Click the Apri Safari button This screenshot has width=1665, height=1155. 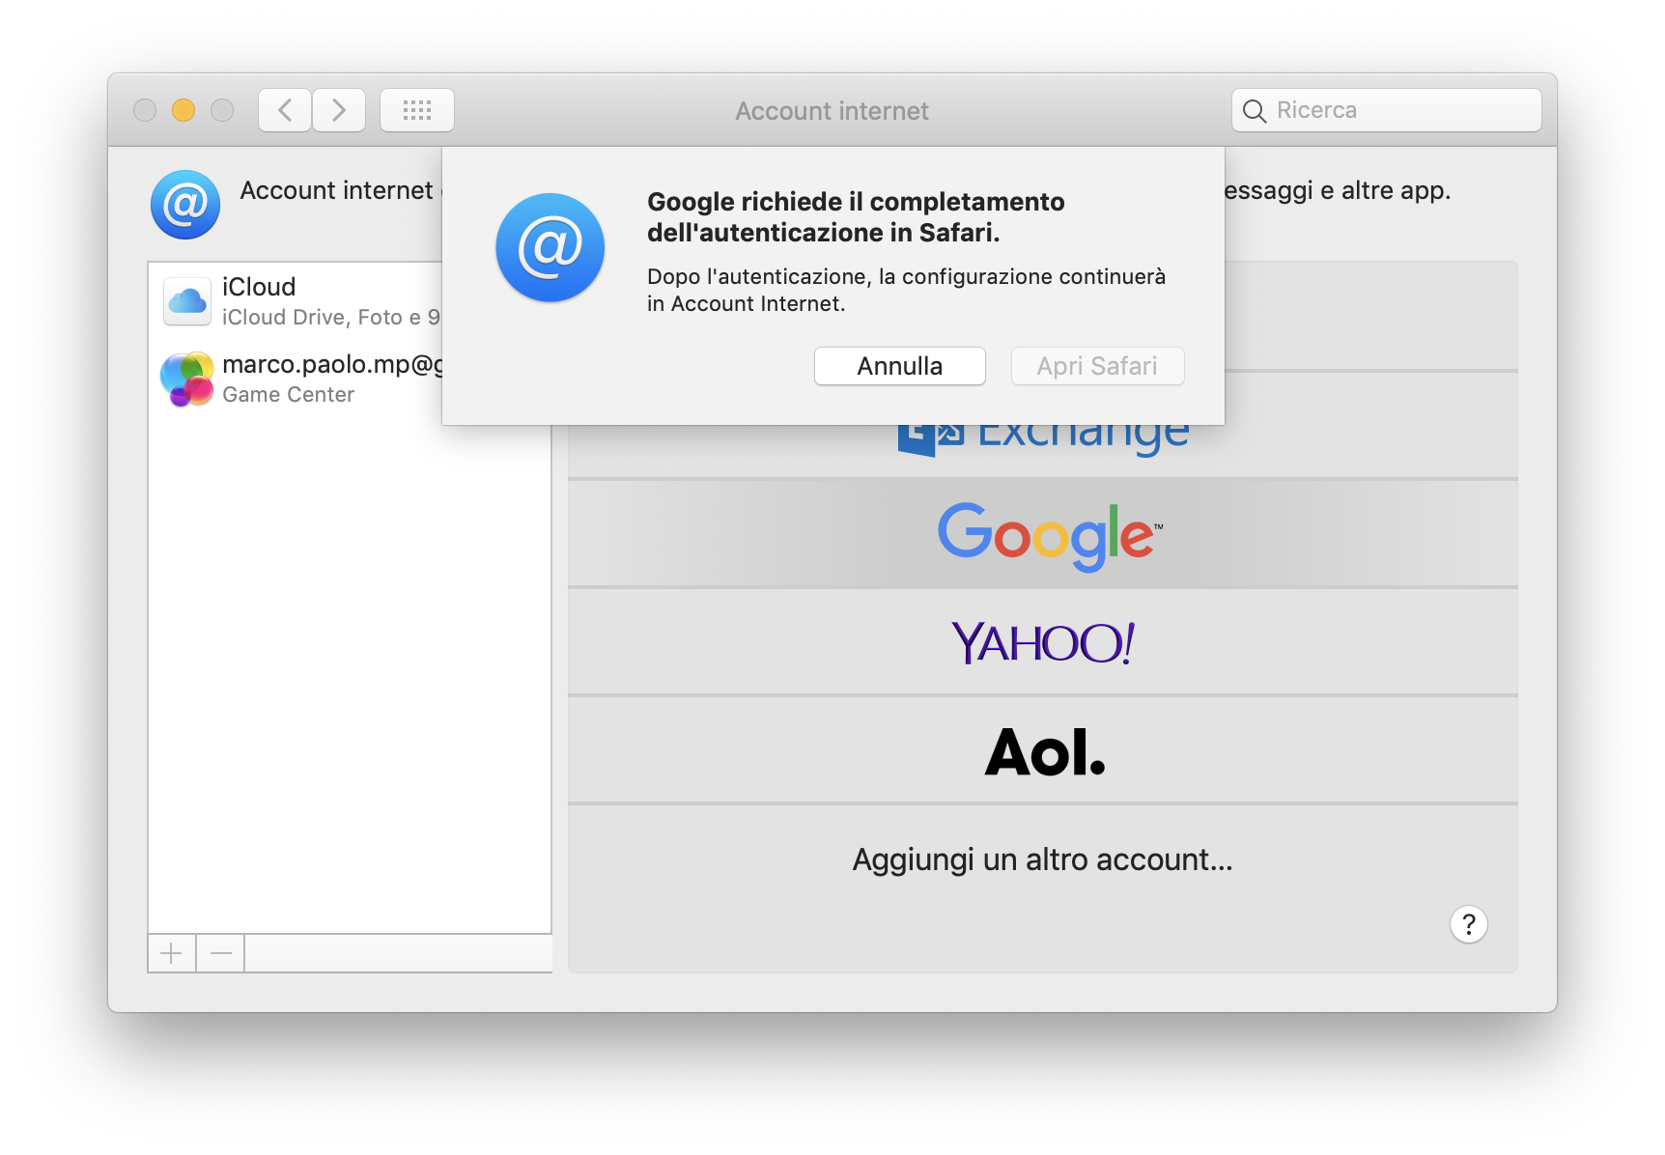1097,366
